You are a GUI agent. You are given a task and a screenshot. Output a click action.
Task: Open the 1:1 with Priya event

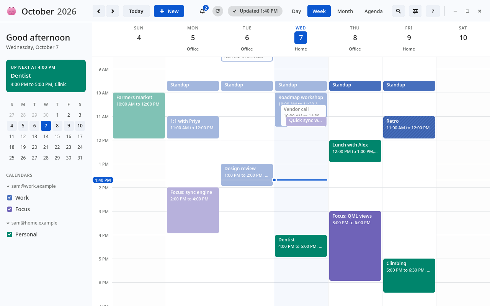click(193, 127)
